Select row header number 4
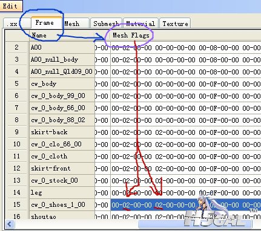Viewport: 261px width, 231px height. pyautogui.click(x=17, y=71)
